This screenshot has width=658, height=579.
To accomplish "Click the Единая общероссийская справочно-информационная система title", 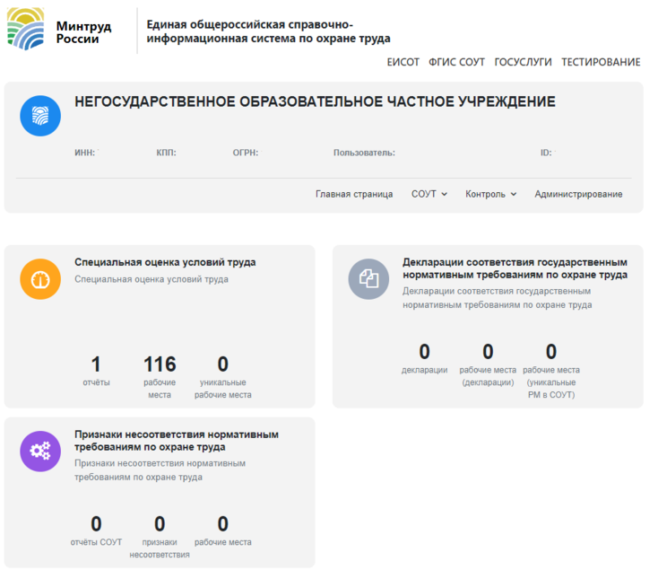I will pyautogui.click(x=268, y=31).
